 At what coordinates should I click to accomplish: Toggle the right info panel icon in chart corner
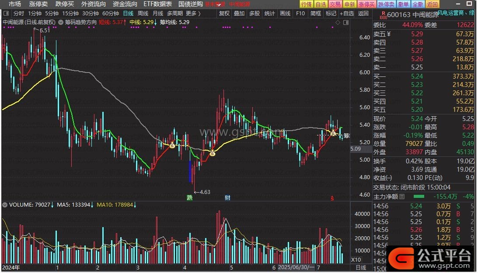tap(345, 23)
